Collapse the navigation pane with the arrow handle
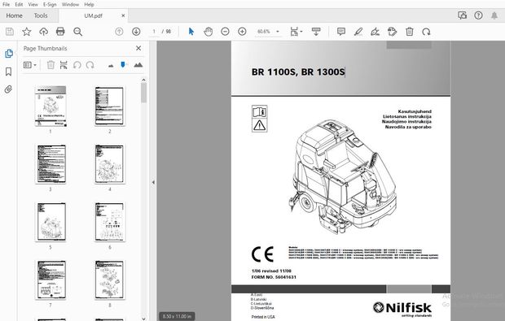Image resolution: width=505 pixels, height=321 pixels. [153, 182]
